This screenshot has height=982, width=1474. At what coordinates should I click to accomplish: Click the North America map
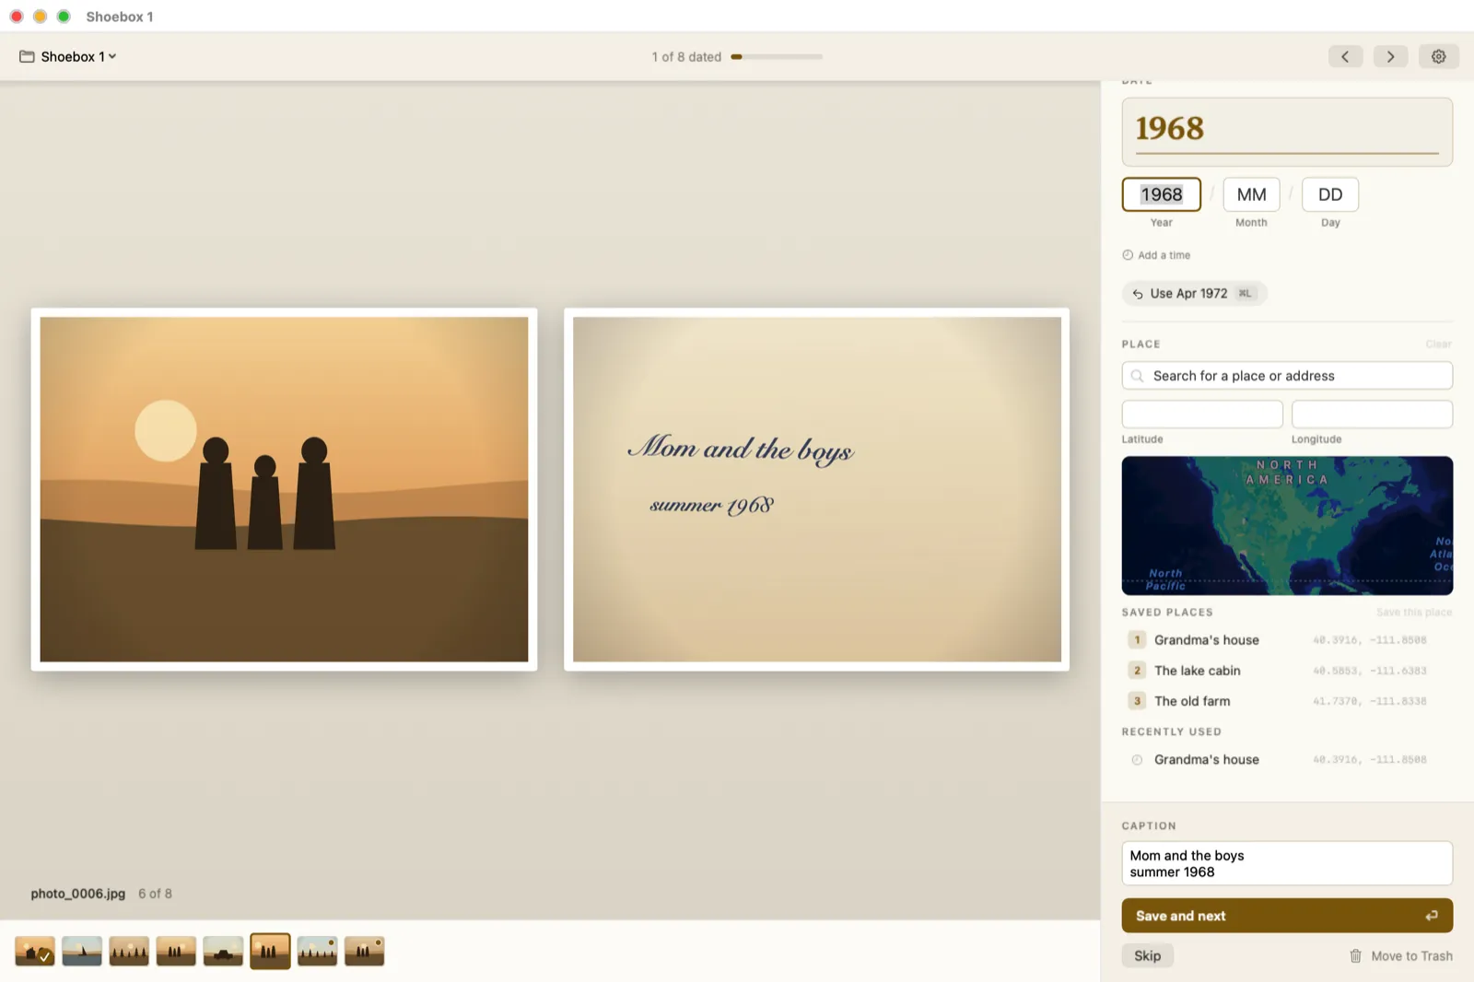pyautogui.click(x=1287, y=525)
